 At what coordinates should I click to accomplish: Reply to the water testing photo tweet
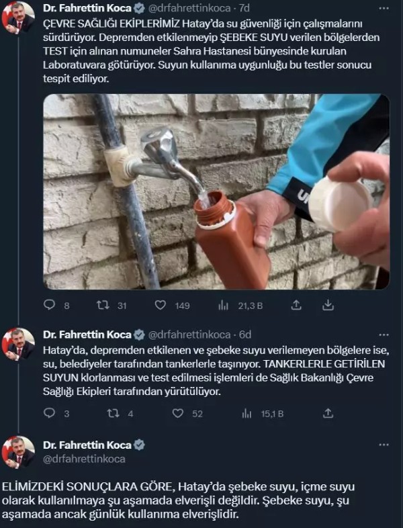pyautogui.click(x=50, y=305)
